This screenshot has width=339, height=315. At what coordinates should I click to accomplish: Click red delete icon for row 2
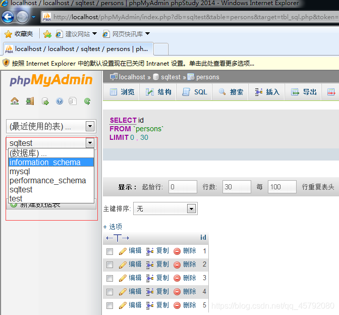tap(177, 265)
